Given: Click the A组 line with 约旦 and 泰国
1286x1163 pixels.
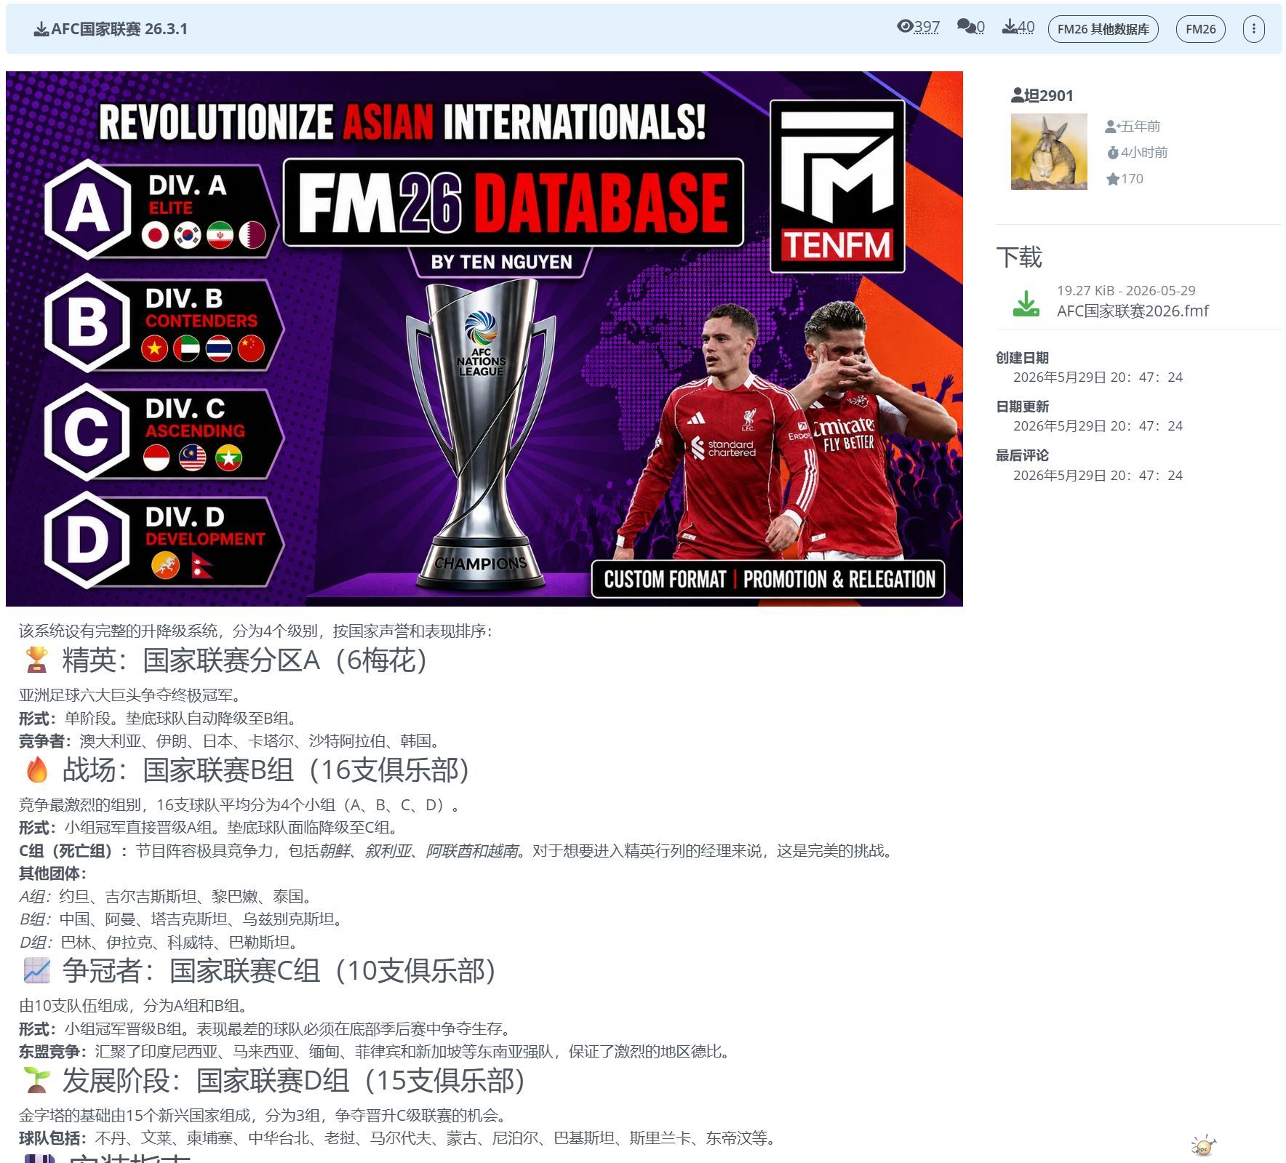Looking at the screenshot, I should click(167, 896).
